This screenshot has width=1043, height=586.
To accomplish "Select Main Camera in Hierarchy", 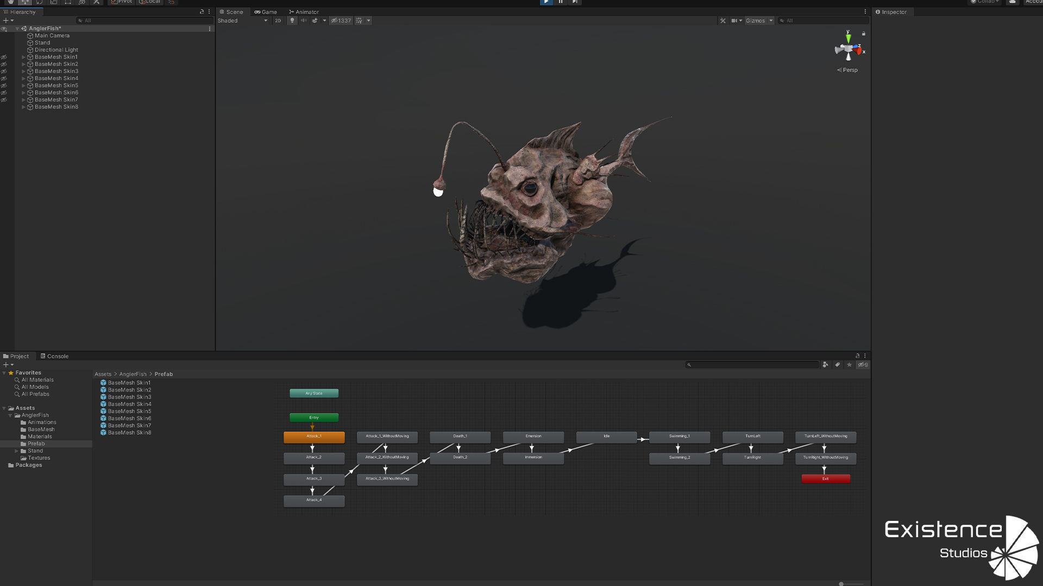I will [x=52, y=36].
